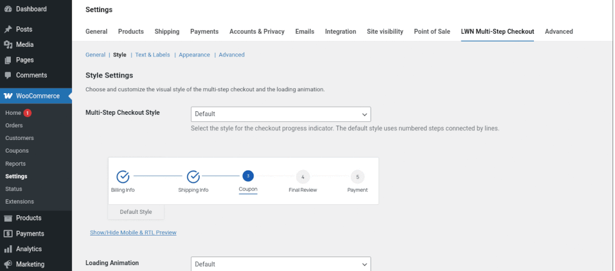Open Multi-Step Checkout Style dropdown
Image resolution: width=615 pixels, height=271 pixels.
280,114
